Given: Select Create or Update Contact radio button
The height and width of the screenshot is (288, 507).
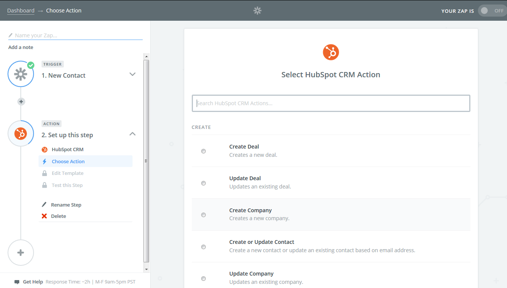Looking at the screenshot, I should coord(203,247).
